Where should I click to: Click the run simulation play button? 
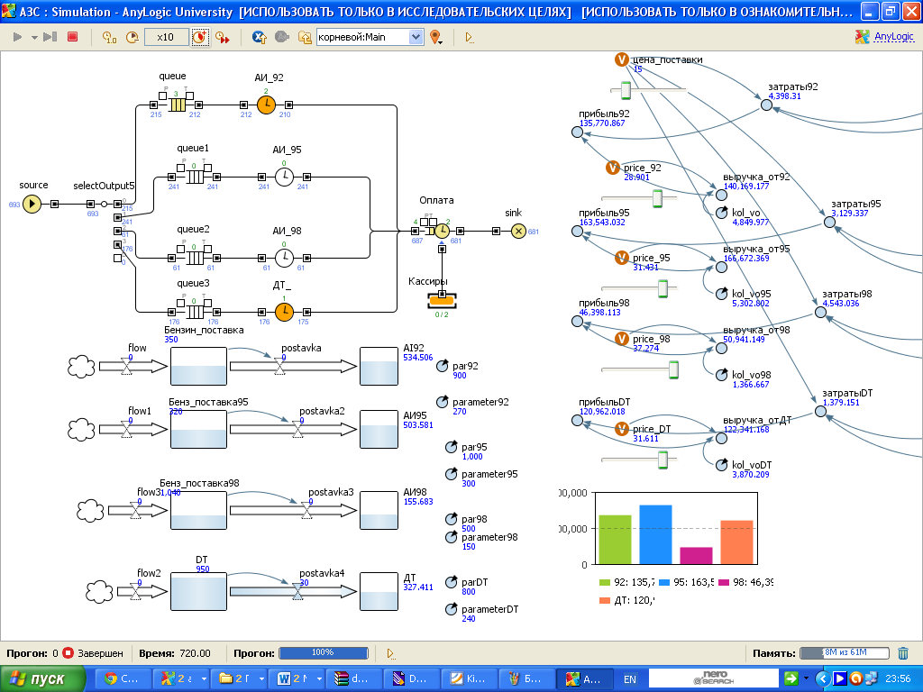point(17,37)
